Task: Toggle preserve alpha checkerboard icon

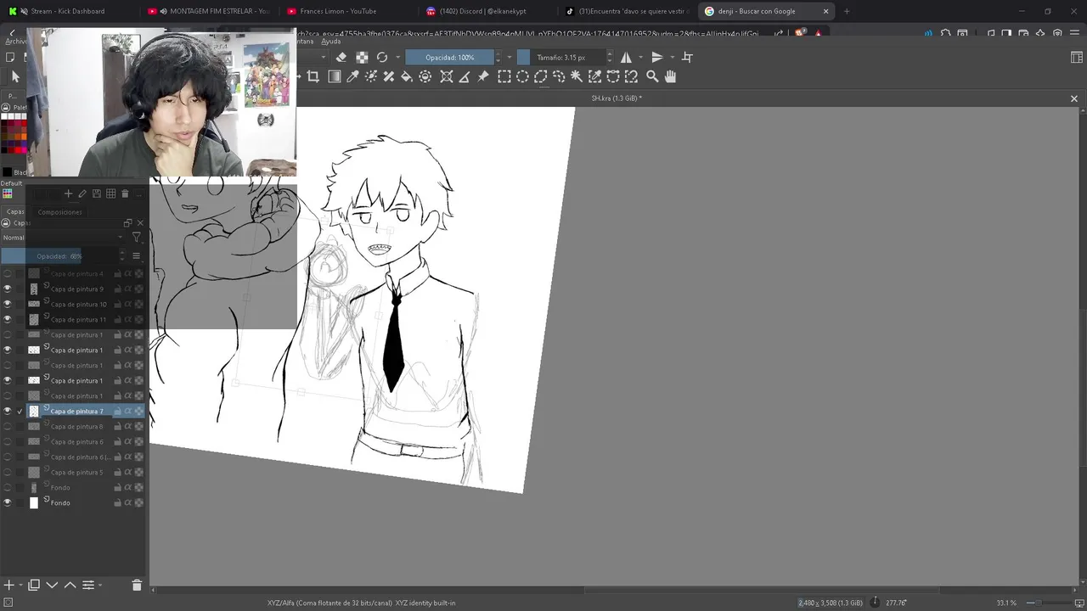Action: [x=362, y=57]
